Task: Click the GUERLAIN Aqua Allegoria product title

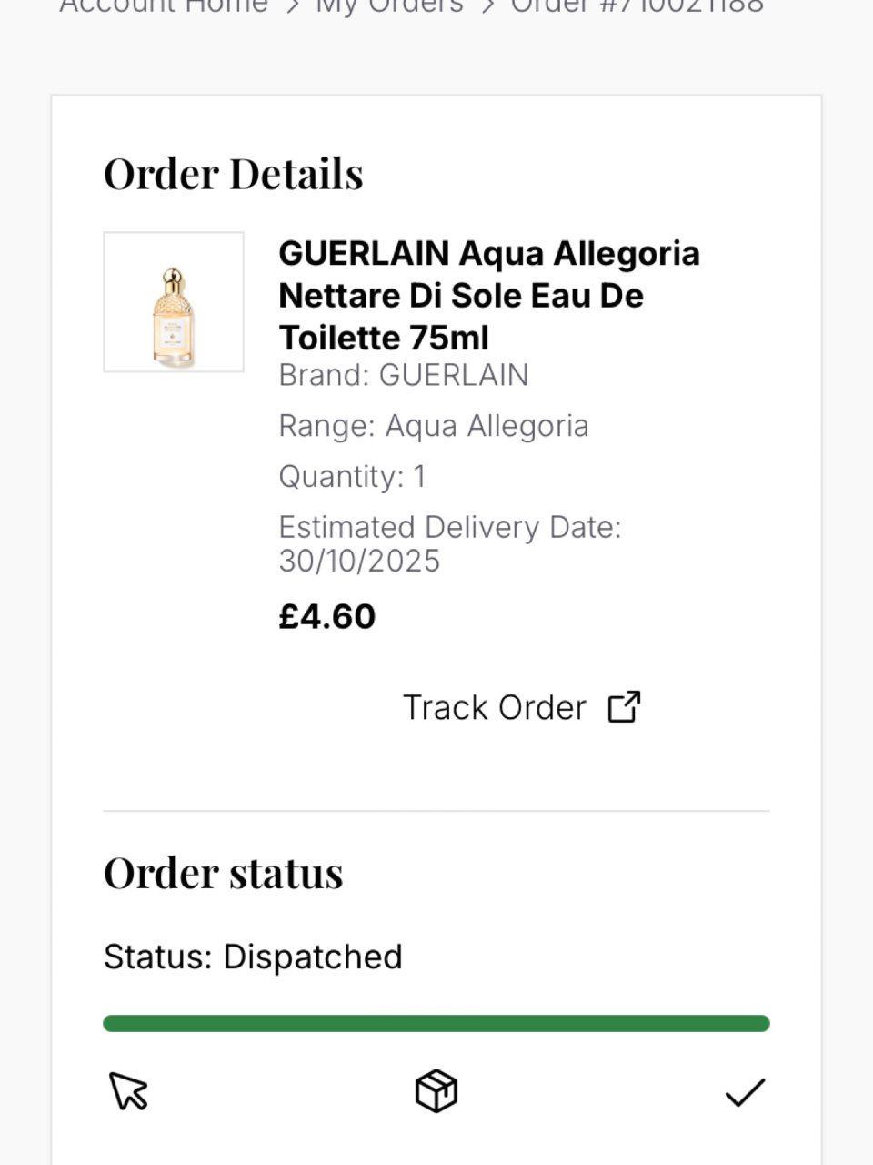Action: click(488, 295)
